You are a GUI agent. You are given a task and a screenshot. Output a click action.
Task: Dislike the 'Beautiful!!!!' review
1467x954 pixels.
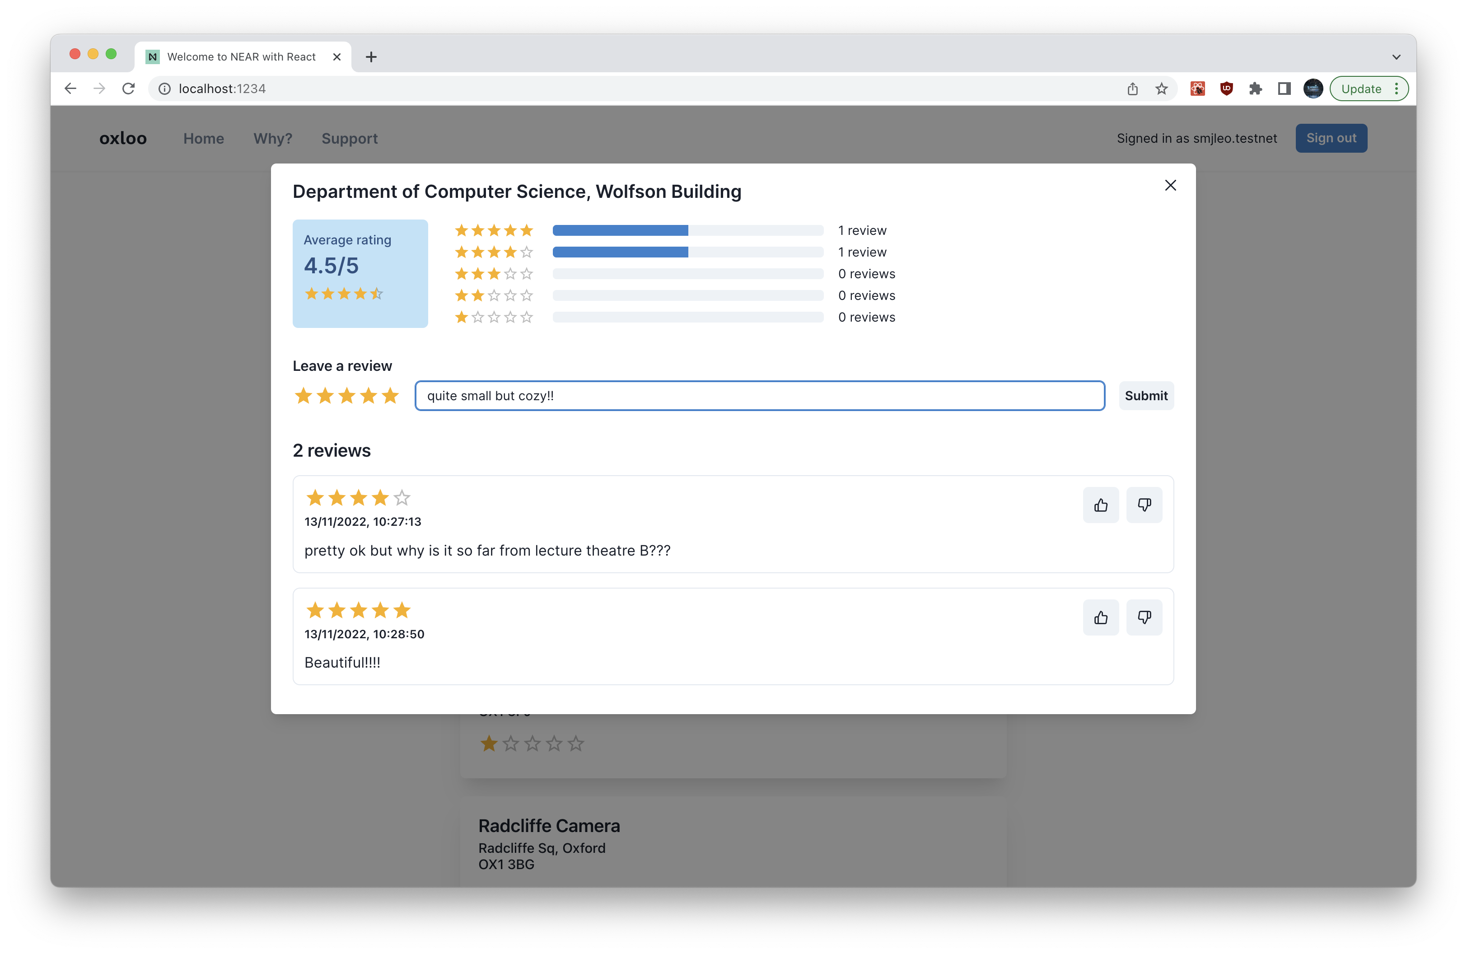[x=1144, y=617]
